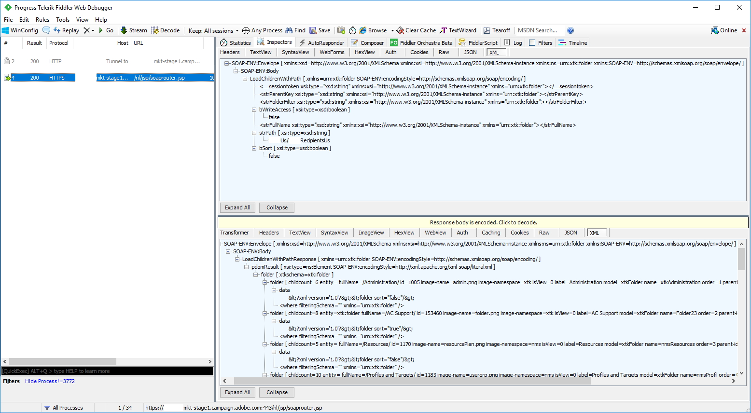This screenshot has height=413, width=751.
Task: Click the Clear Cache toolbar icon
Action: coord(416,30)
